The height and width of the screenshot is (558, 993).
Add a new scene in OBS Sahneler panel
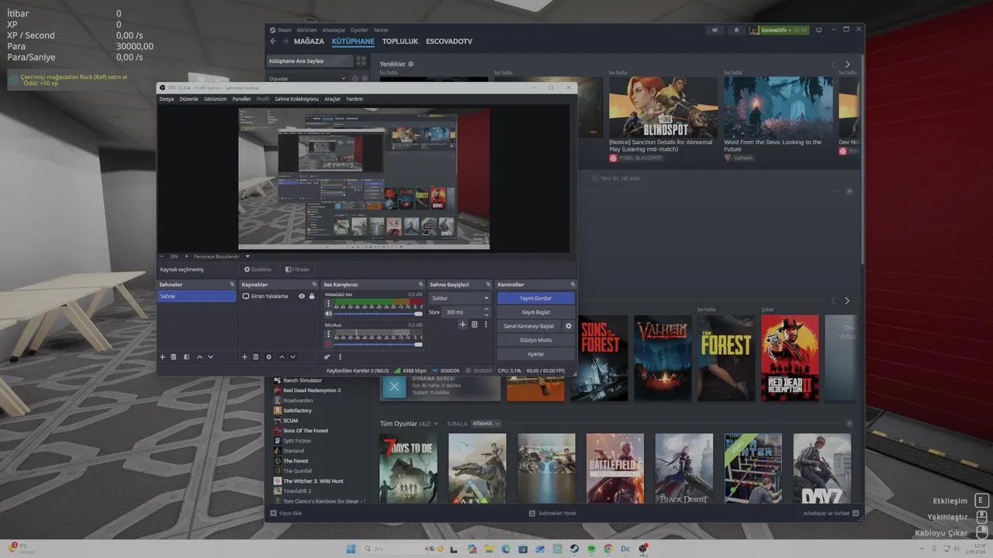point(162,357)
